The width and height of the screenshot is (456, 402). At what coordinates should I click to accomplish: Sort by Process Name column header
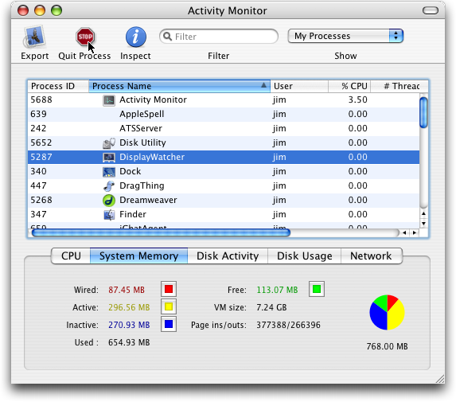click(179, 86)
